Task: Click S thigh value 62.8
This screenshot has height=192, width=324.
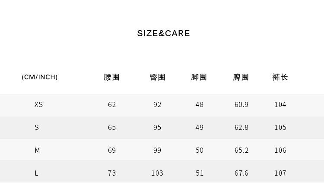Action: [x=241, y=127]
